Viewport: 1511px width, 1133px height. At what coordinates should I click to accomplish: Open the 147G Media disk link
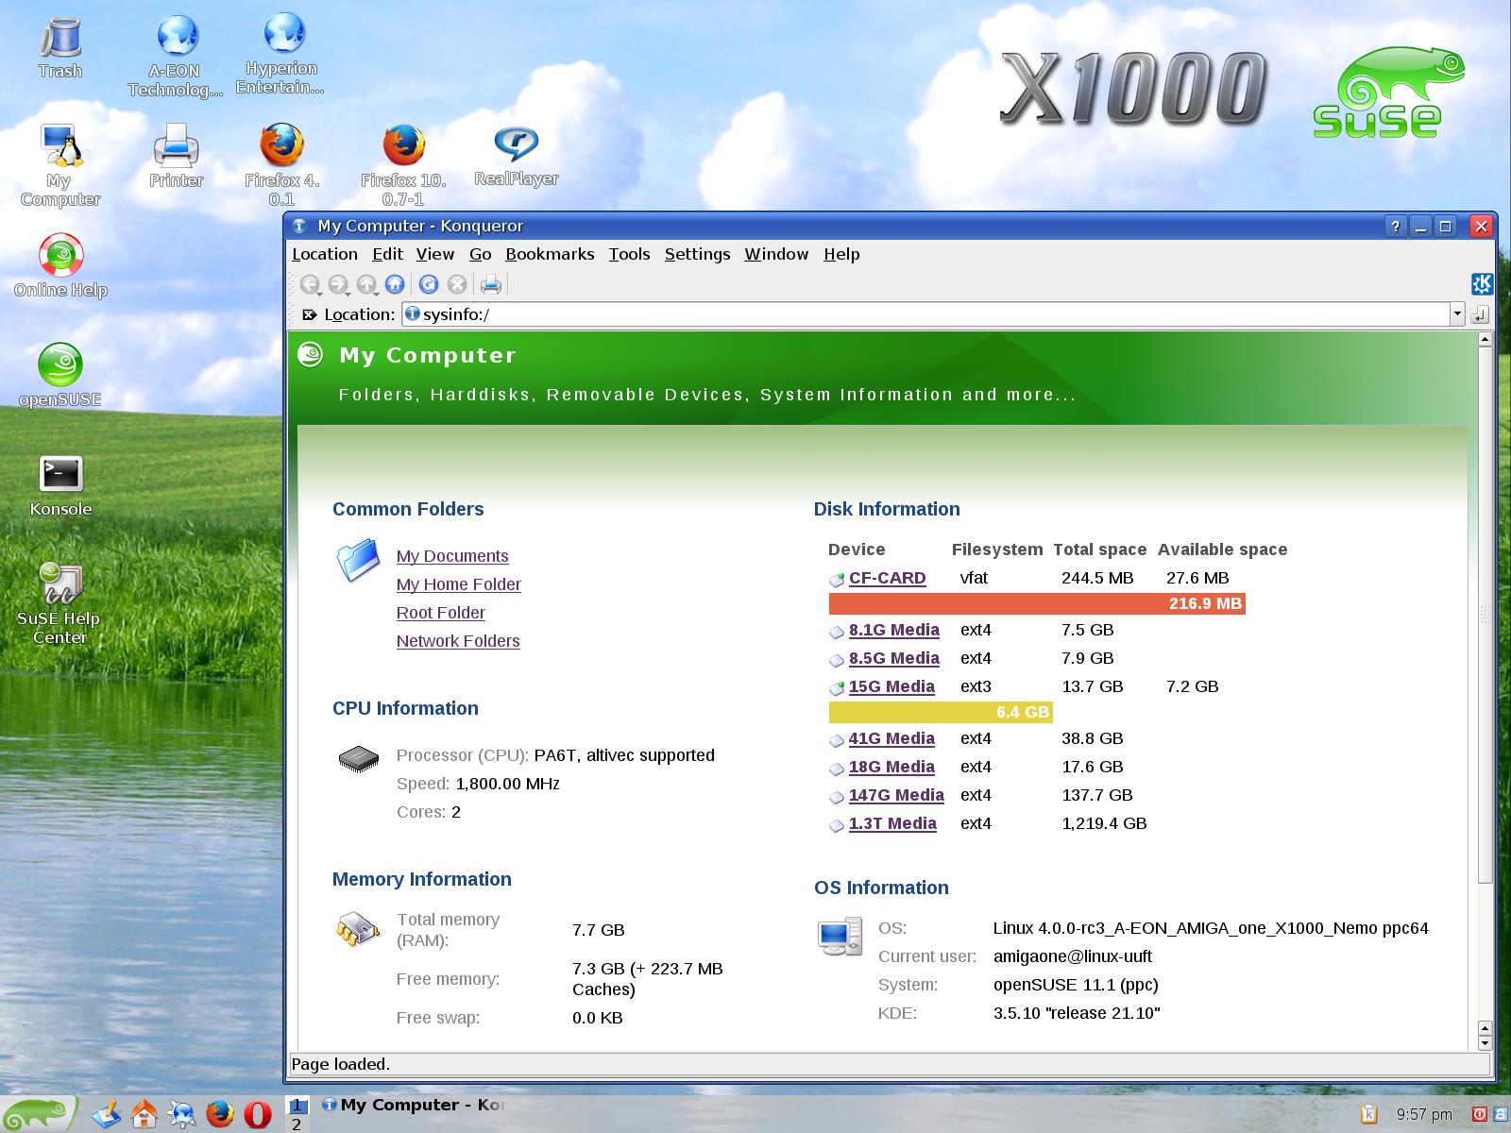[896, 795]
